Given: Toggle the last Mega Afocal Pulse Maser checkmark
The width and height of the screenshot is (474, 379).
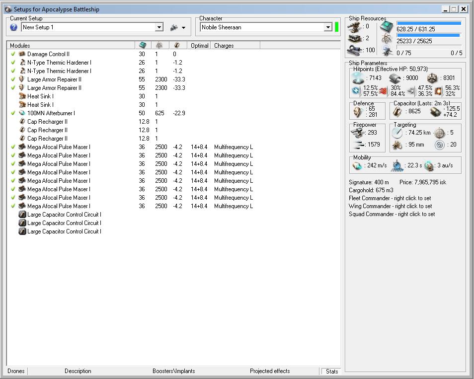Looking at the screenshot, I should (13, 206).
